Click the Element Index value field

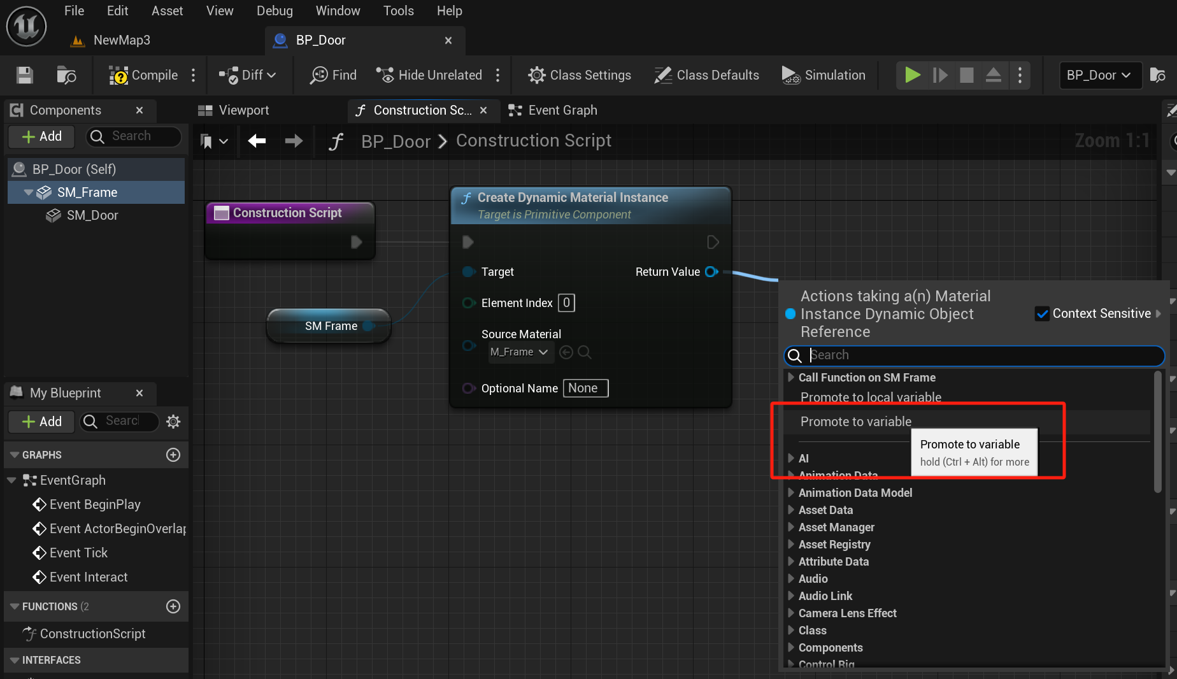pyautogui.click(x=566, y=303)
